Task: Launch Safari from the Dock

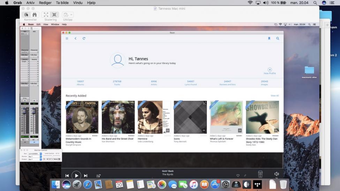Action: [88, 185]
